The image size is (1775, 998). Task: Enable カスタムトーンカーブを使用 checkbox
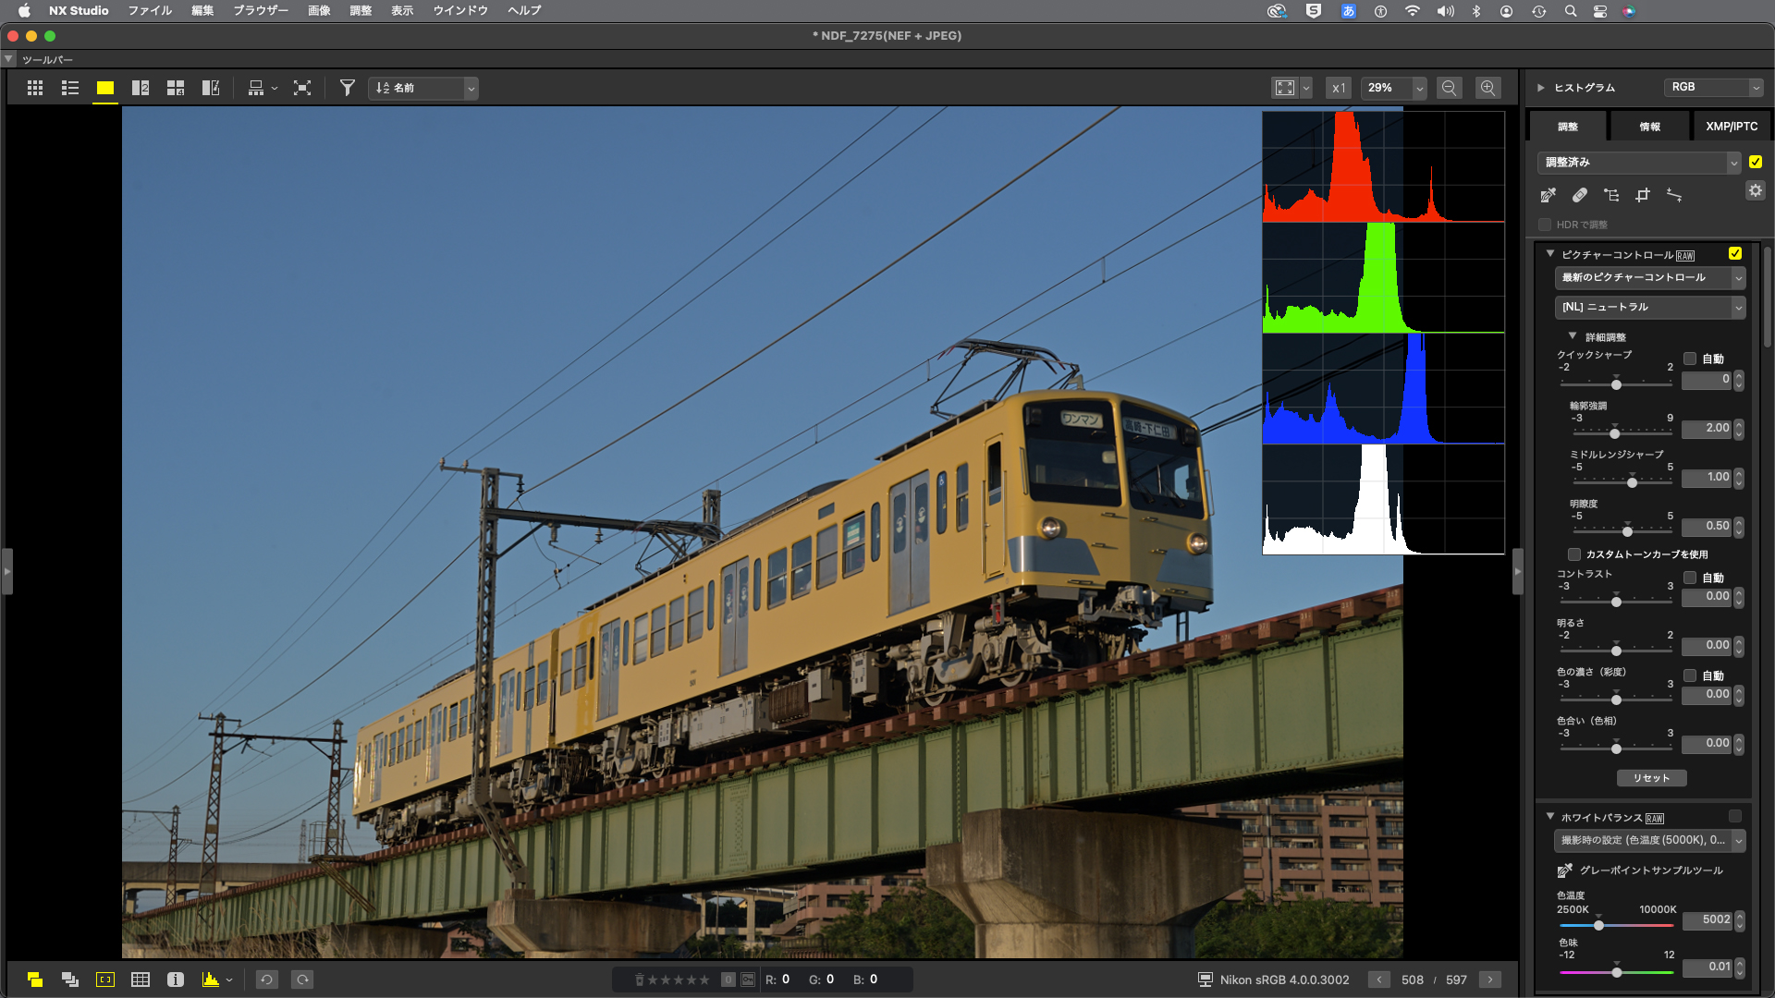(x=1574, y=554)
